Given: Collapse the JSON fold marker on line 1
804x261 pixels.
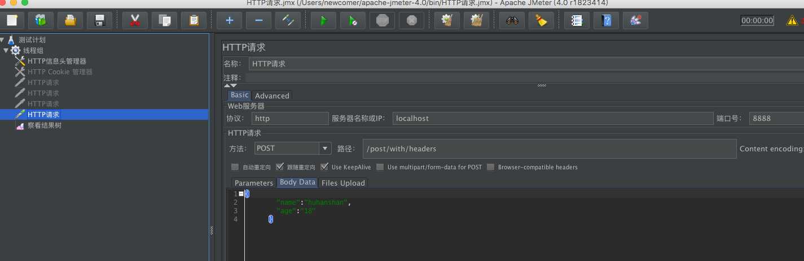Looking at the screenshot, I should click(x=241, y=193).
